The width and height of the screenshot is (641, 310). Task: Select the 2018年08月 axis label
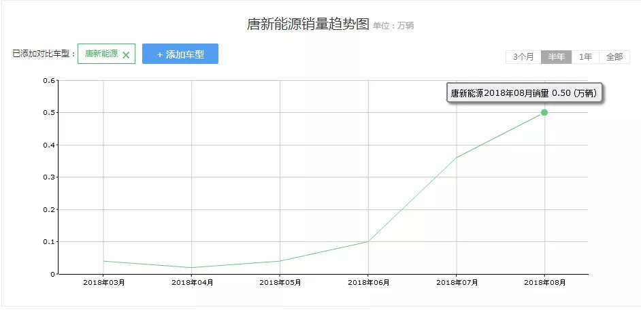tap(544, 282)
